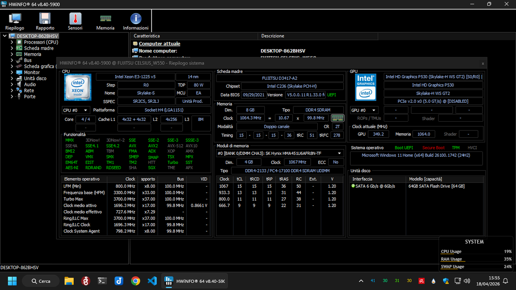Screen dimensions: 516x290
Task: Click the Bus tree node icon
Action: tap(19, 60)
